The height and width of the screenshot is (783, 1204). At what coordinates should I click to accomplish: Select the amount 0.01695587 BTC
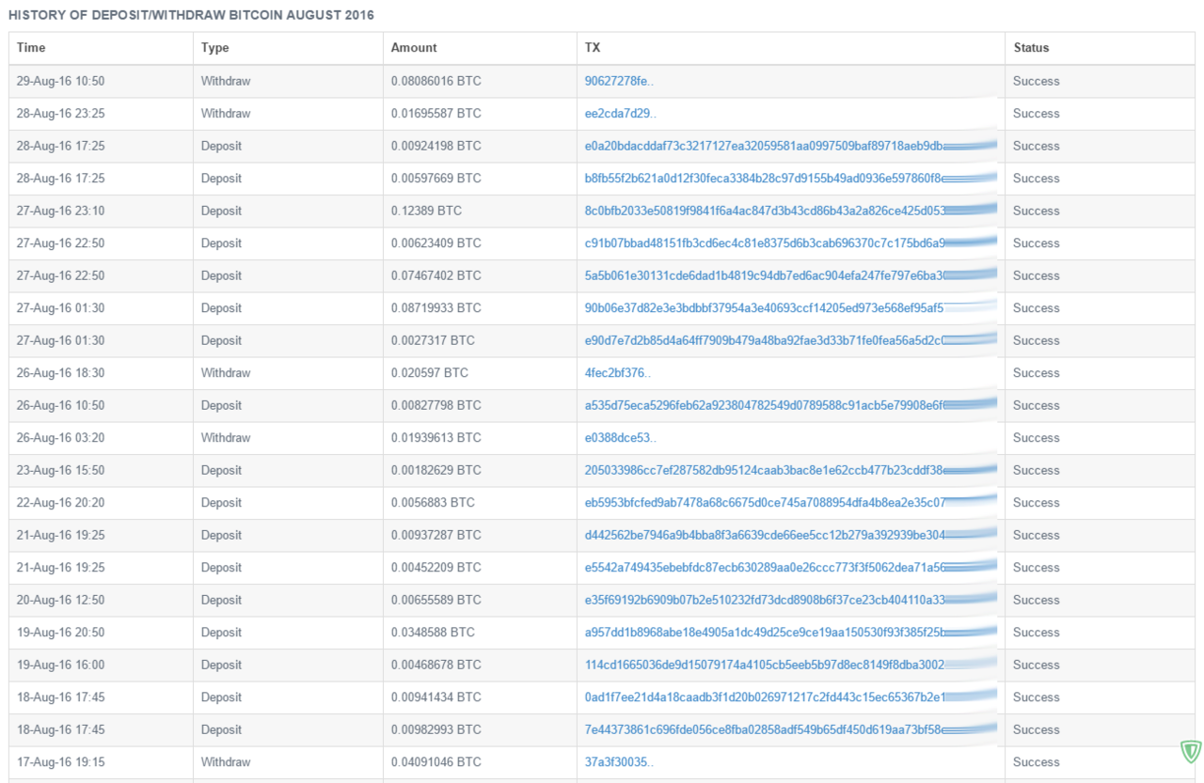[x=436, y=114]
